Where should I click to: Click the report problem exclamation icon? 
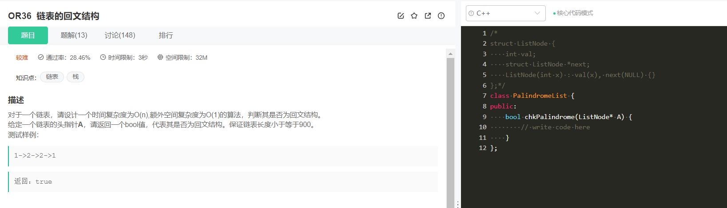point(441,16)
